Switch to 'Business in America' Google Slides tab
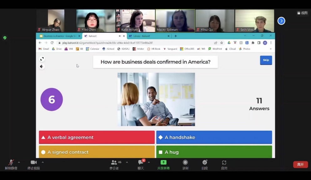Screen dimensions: 311x180 coord(58,36)
